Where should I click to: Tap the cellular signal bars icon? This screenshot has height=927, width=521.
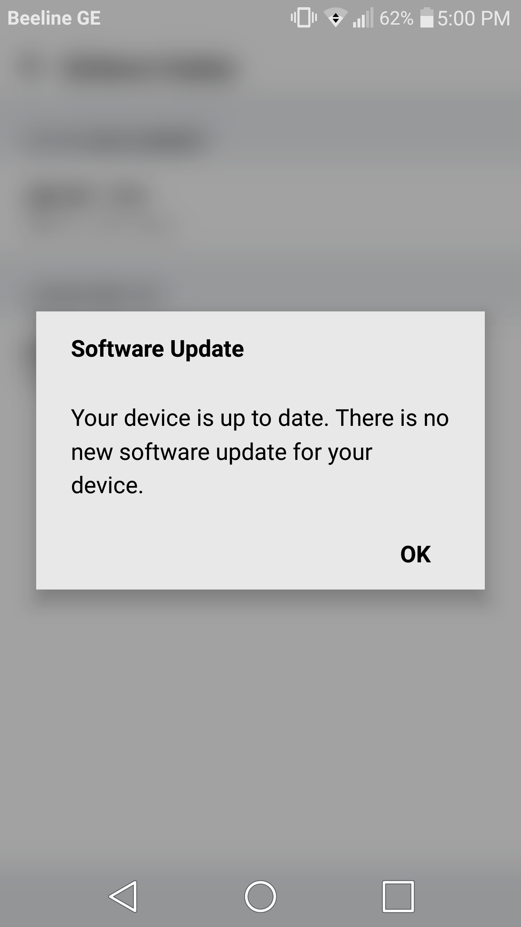[x=363, y=18]
